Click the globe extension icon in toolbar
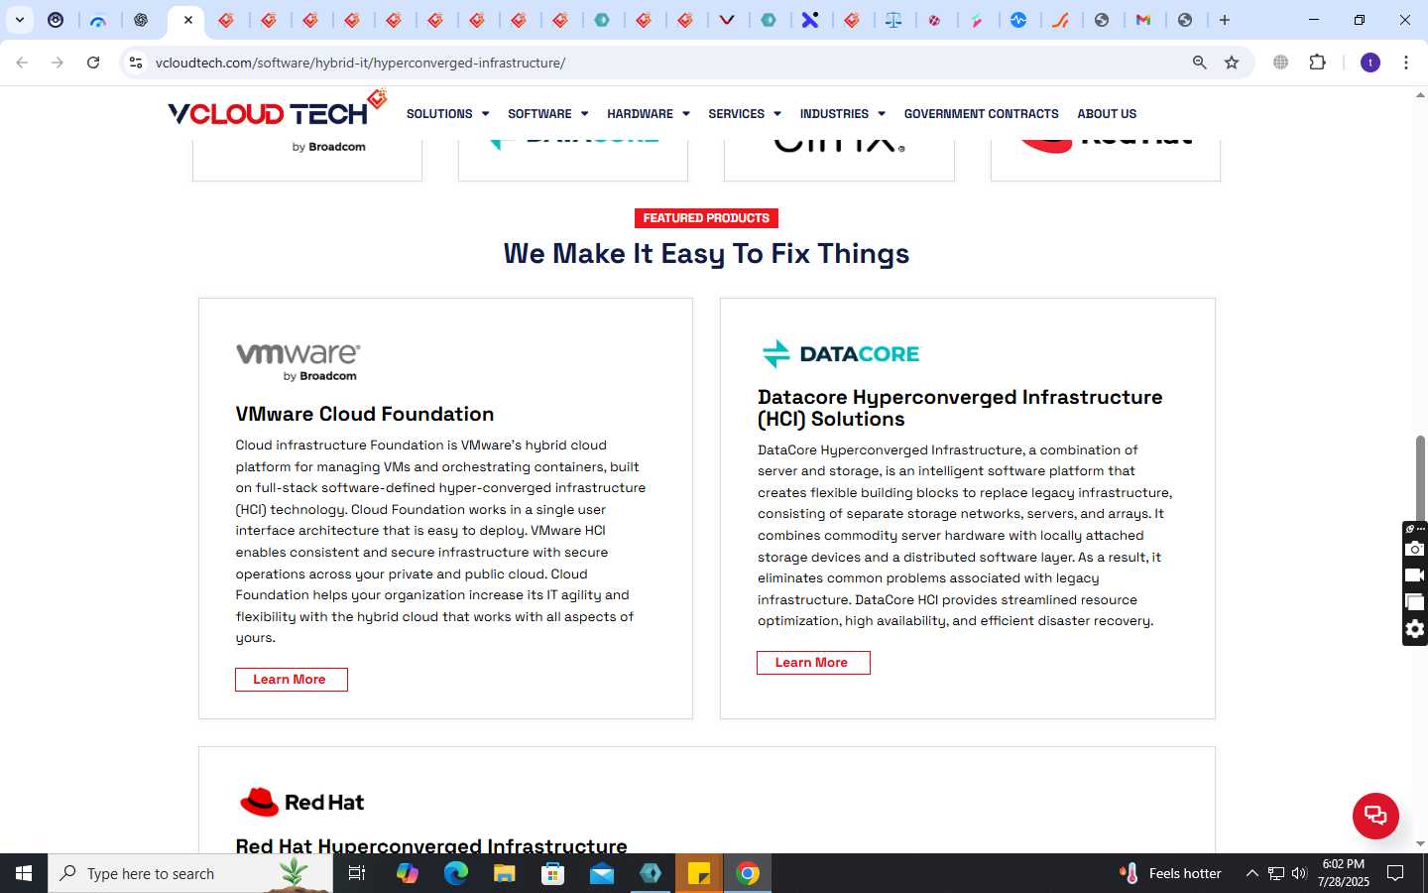 [x=1281, y=63]
